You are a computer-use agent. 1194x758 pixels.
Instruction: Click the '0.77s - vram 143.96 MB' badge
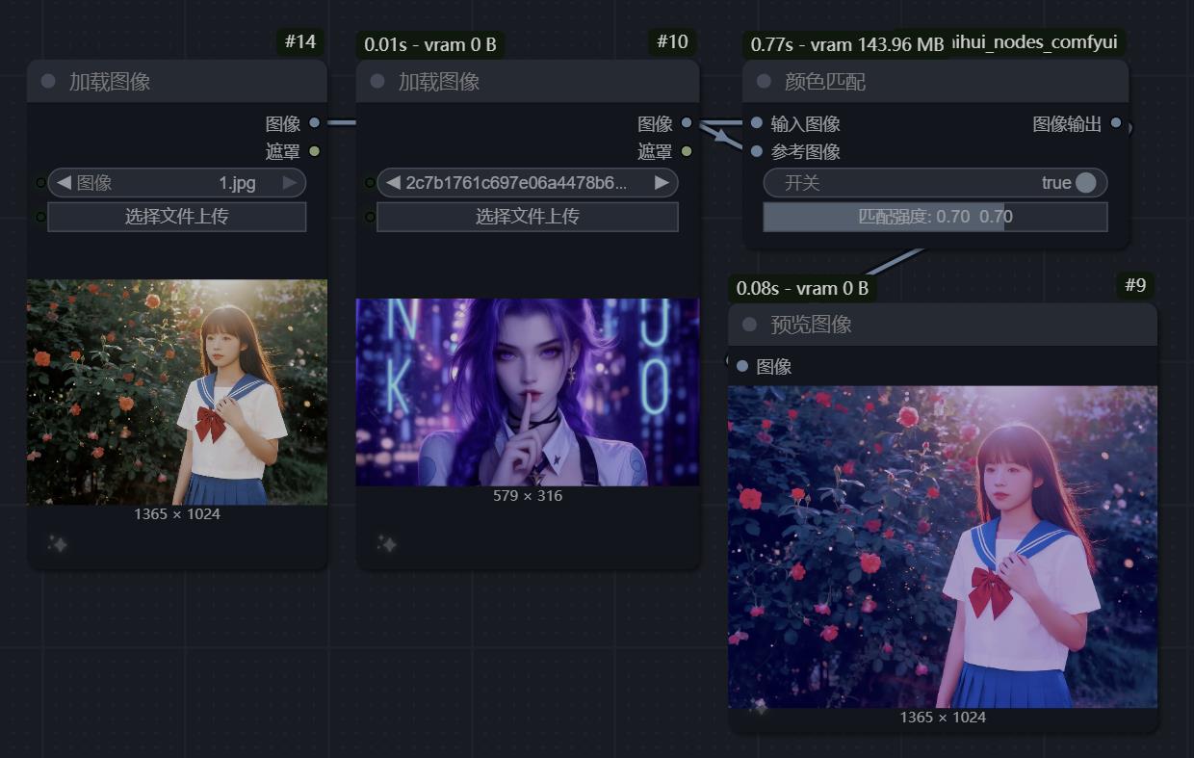pos(847,44)
